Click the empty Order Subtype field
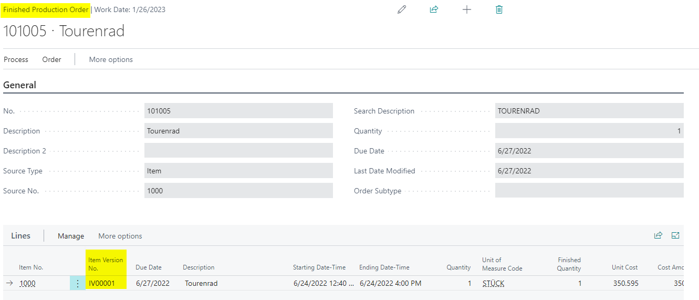The image size is (699, 300). (589, 191)
